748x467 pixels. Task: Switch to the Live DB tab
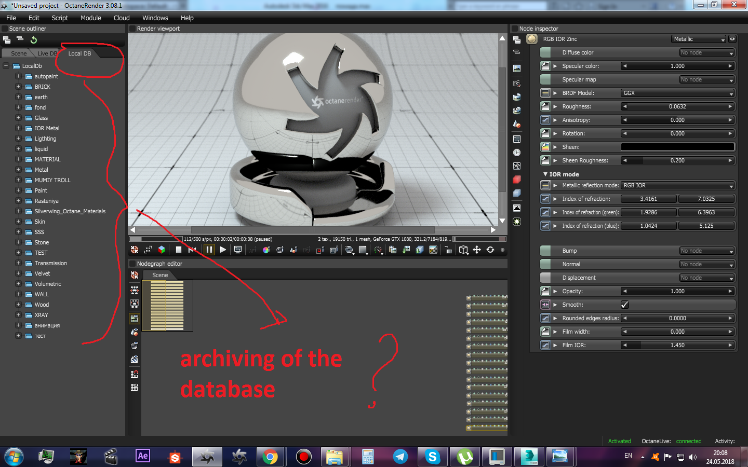tap(47, 53)
